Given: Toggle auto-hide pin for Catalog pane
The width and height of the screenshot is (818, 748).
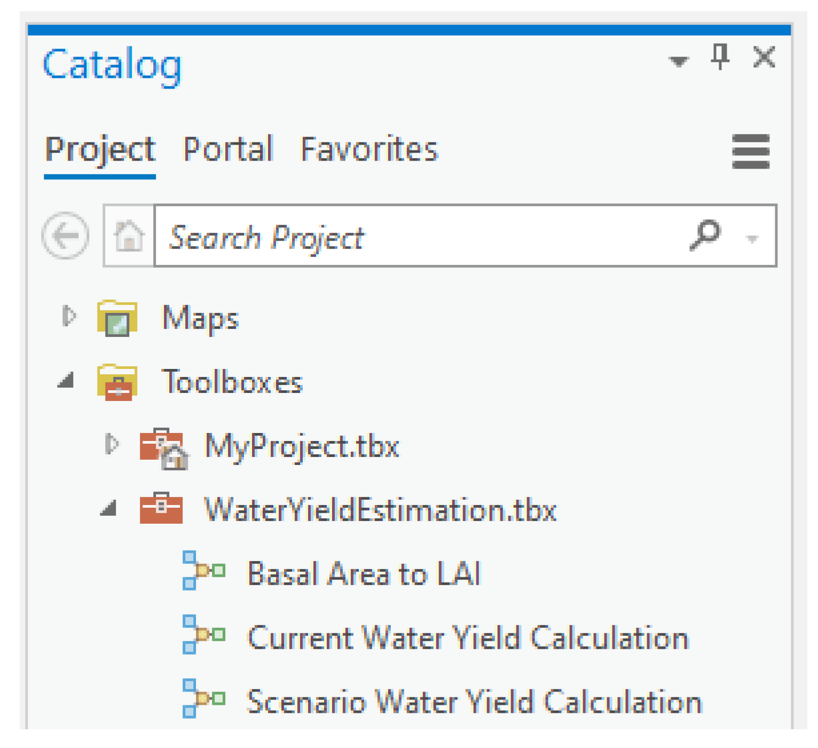Looking at the screenshot, I should point(720,57).
